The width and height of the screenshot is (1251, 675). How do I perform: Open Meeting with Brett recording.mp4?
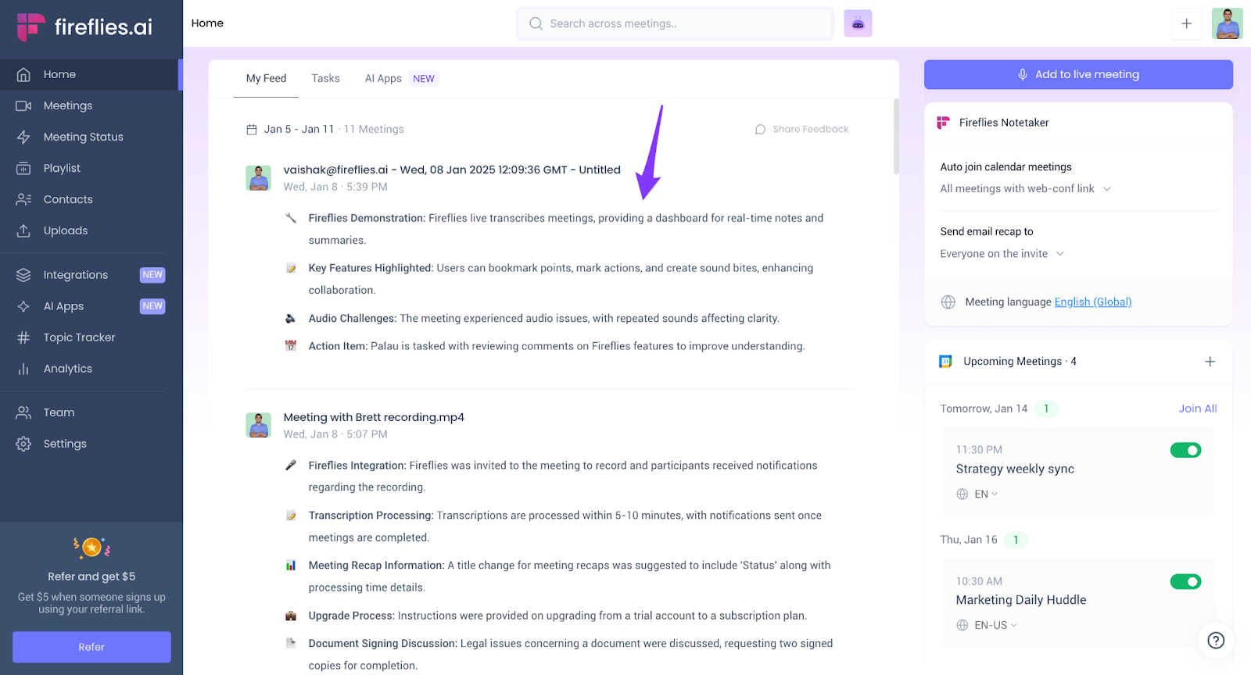(x=374, y=417)
